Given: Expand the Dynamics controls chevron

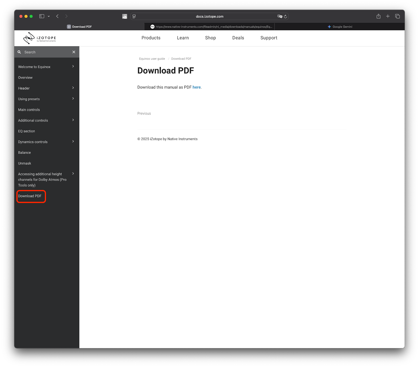Looking at the screenshot, I should [x=73, y=142].
